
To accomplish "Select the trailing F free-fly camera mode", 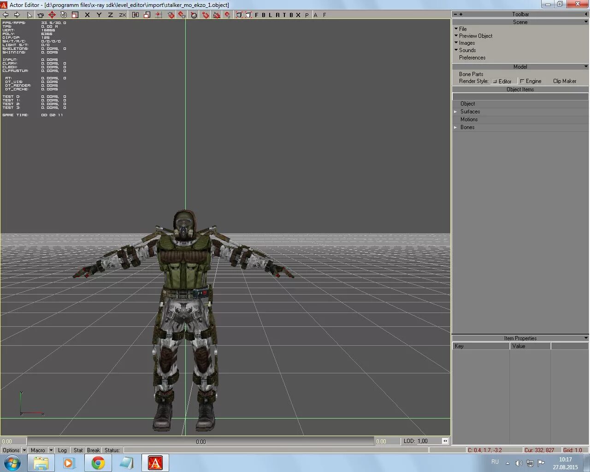I will (x=324, y=15).
